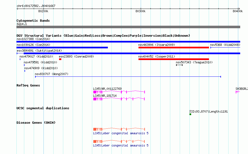The image size is (248, 154).
Task: Click the green segmental duplication square
Action: click(x=190, y=114)
